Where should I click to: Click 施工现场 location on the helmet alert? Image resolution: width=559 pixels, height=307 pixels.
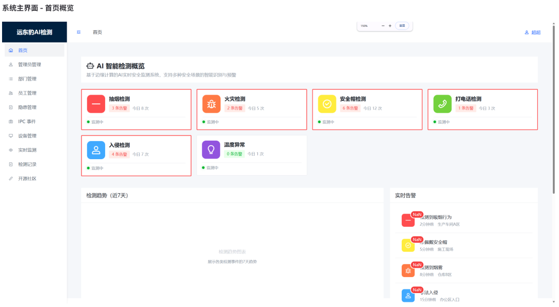(445, 249)
